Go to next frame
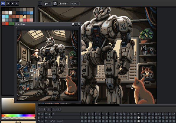 click(x=54, y=109)
